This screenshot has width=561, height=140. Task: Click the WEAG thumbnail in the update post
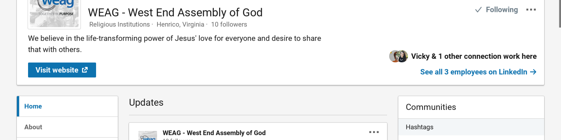(x=148, y=136)
